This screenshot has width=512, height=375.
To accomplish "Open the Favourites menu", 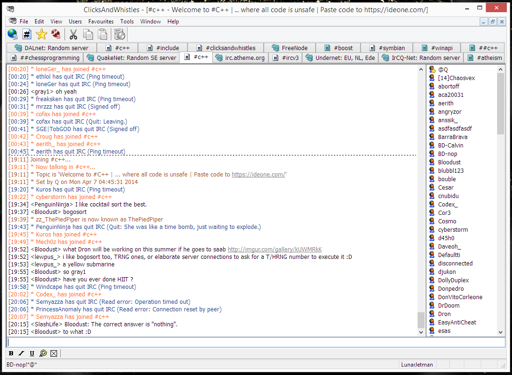I will click(x=101, y=22).
